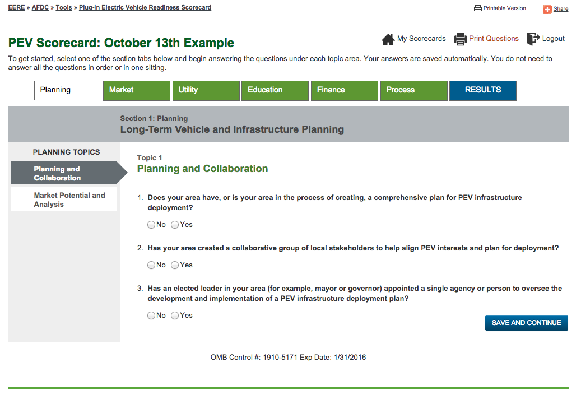Open the Finance tab

[344, 90]
